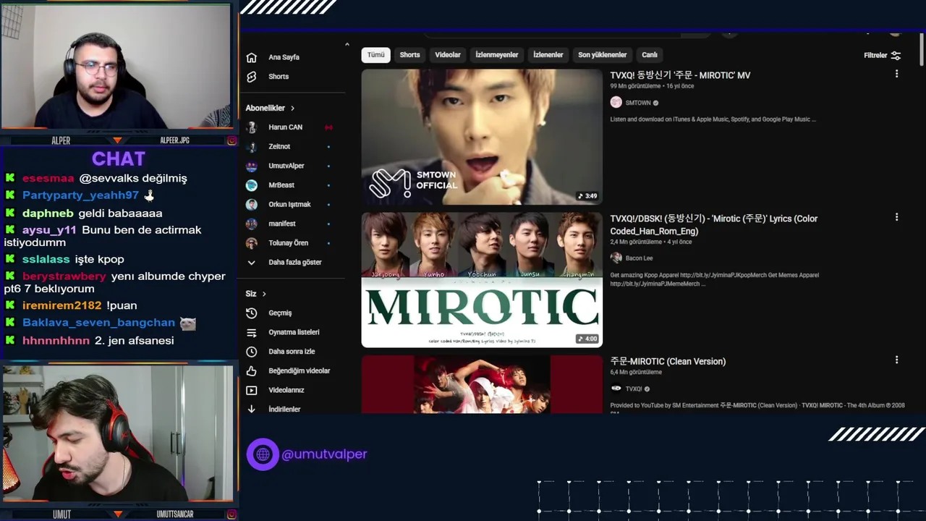Open TVXQ! MIROTIC MV title link
Screen dimensions: 926x521
(x=680, y=75)
